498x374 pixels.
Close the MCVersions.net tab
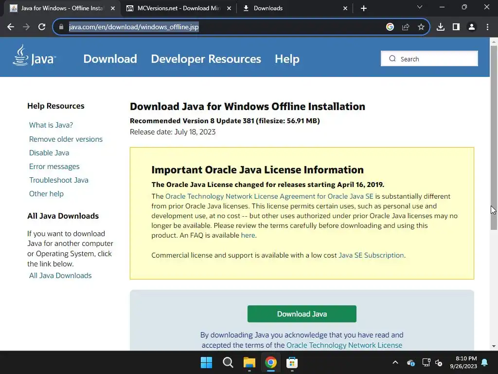229,8
